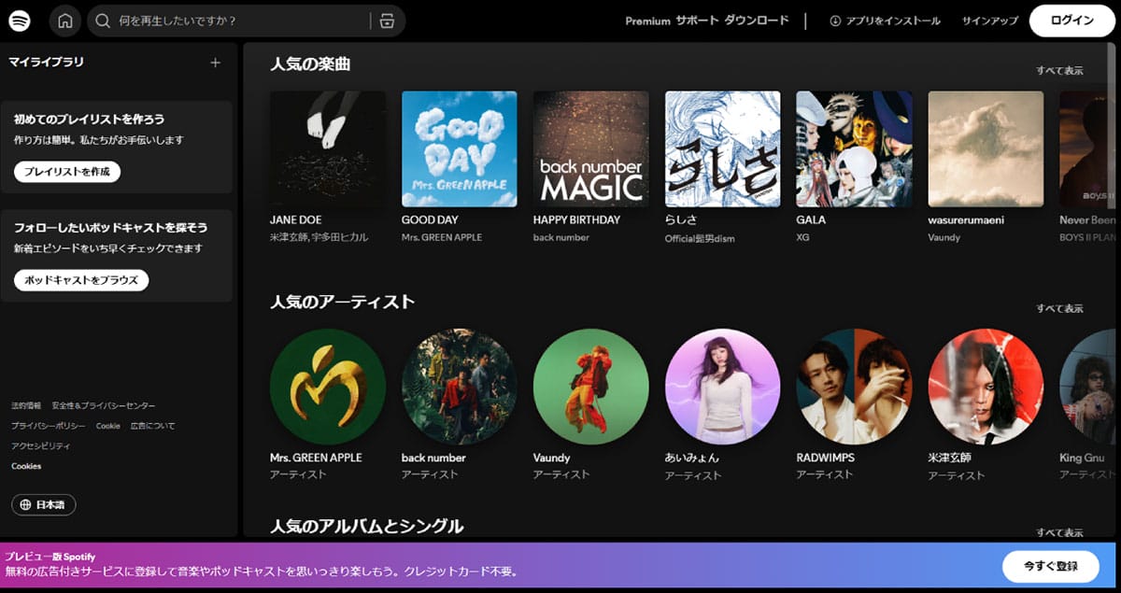Open language selector 日本語 globe button
This screenshot has height=593, width=1121.
point(44,504)
